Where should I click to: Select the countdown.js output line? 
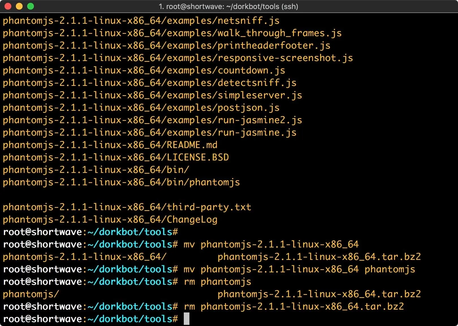point(144,70)
